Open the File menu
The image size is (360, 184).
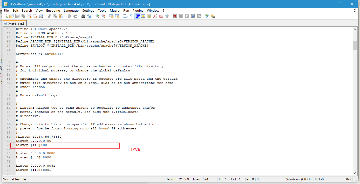[6, 11]
